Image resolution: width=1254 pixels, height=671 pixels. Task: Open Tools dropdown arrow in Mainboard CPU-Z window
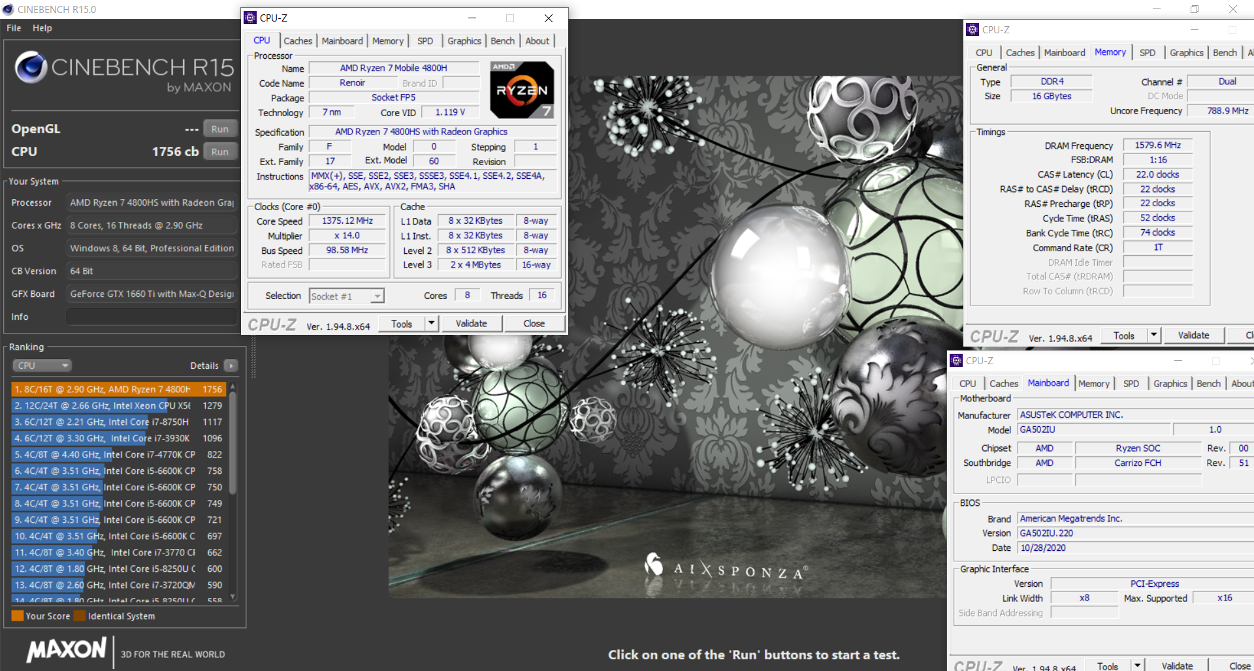(x=1138, y=665)
